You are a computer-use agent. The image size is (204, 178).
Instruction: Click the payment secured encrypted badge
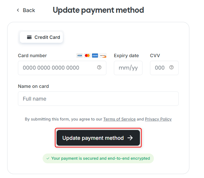(98, 158)
